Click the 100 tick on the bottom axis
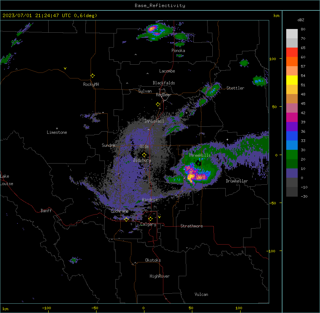The height and width of the screenshot is (313, 320). 239,308
